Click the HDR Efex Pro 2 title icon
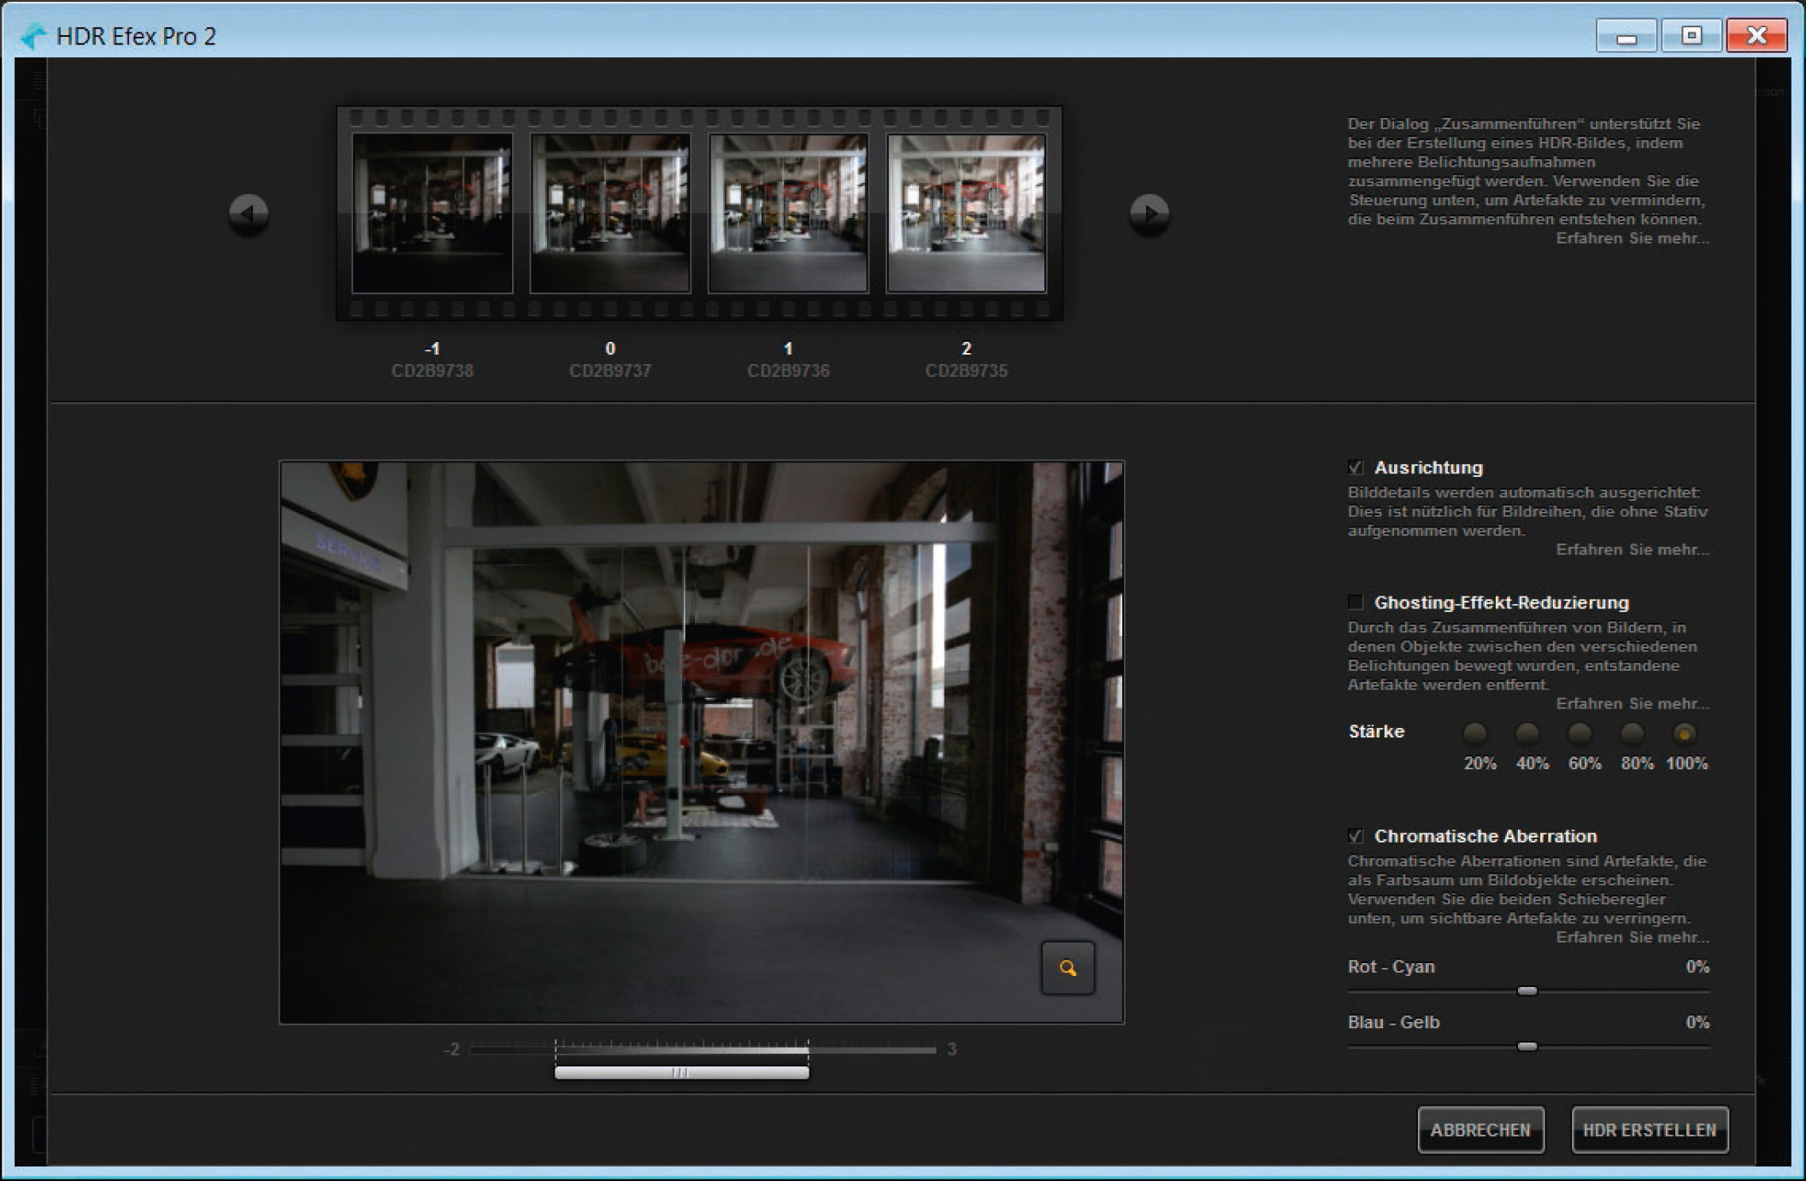This screenshot has width=1806, height=1181. (x=34, y=36)
